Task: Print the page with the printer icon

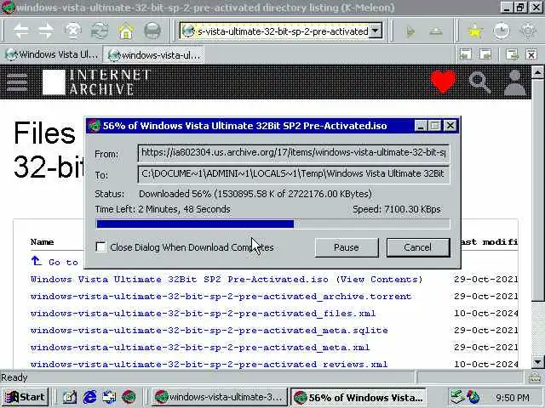Action: 152,31
